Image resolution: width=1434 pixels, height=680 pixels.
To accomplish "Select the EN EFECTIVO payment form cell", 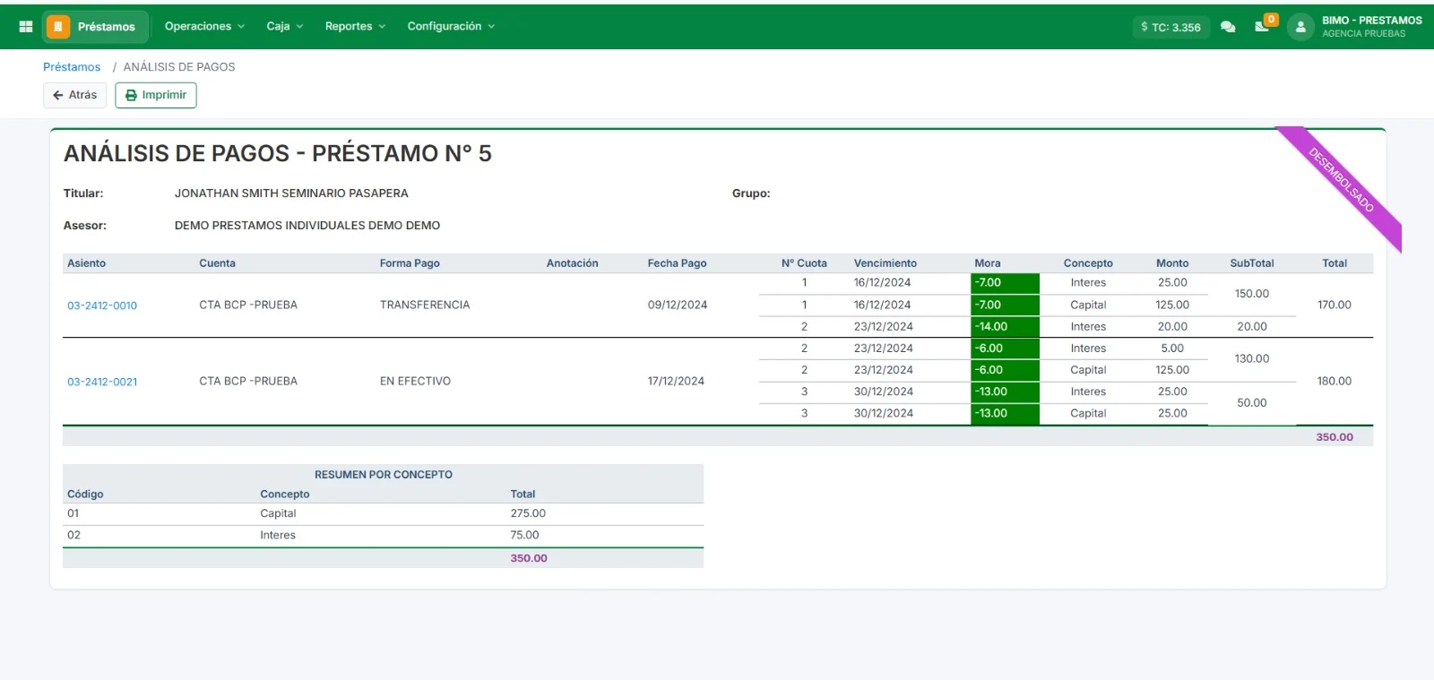I will tap(415, 382).
